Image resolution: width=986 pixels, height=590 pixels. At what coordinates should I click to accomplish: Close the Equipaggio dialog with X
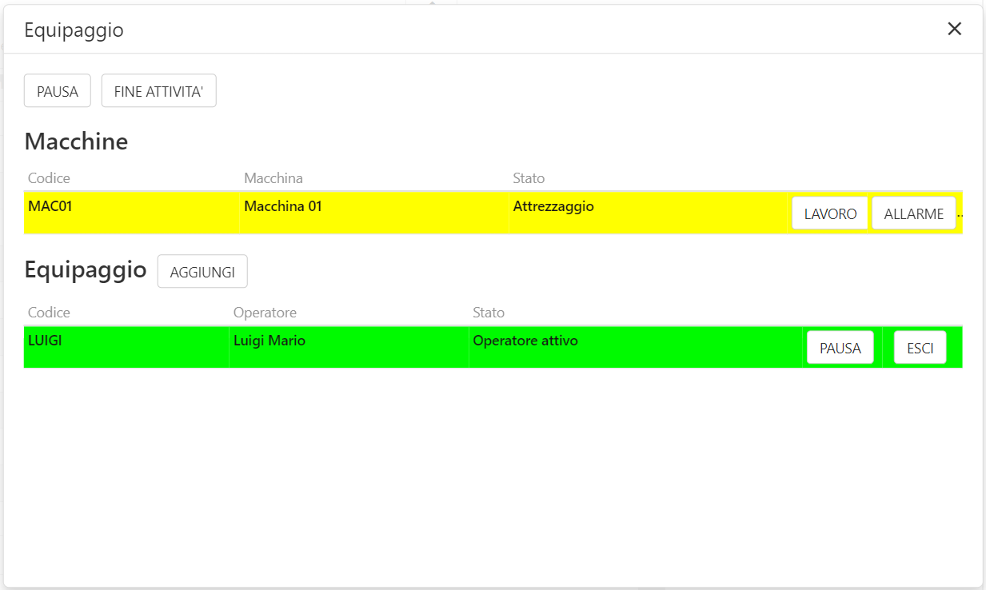(x=954, y=30)
